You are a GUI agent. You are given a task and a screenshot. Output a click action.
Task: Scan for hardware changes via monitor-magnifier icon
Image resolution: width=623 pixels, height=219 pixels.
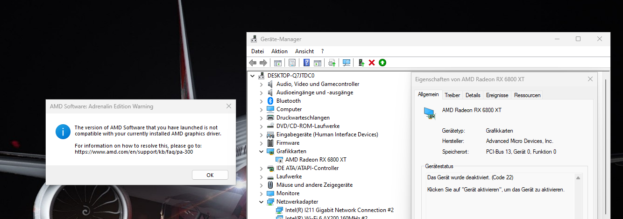coord(347,63)
